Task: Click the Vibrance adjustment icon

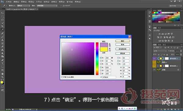Action: coord(172,34)
